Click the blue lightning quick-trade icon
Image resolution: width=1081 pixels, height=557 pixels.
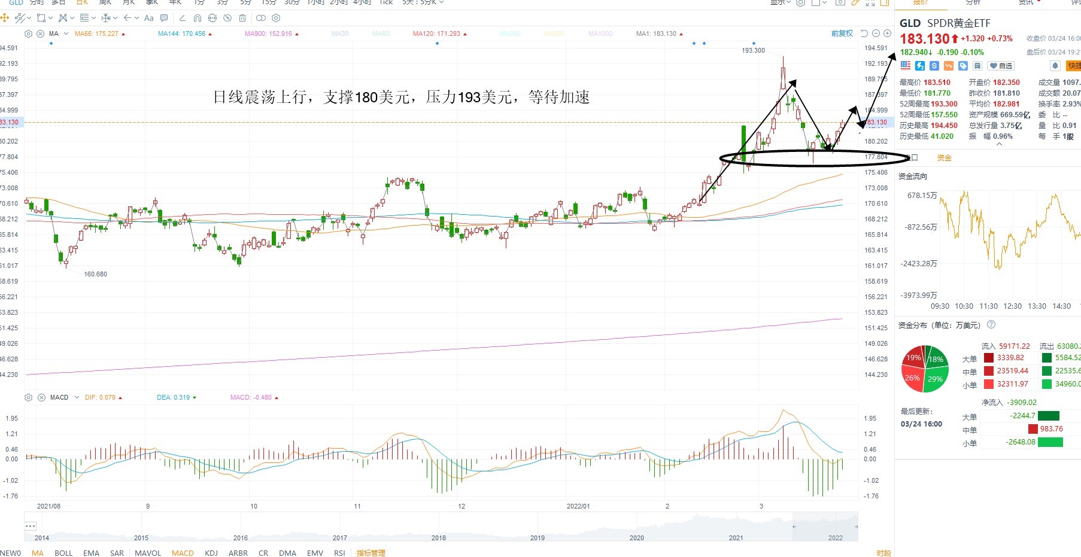[920, 66]
